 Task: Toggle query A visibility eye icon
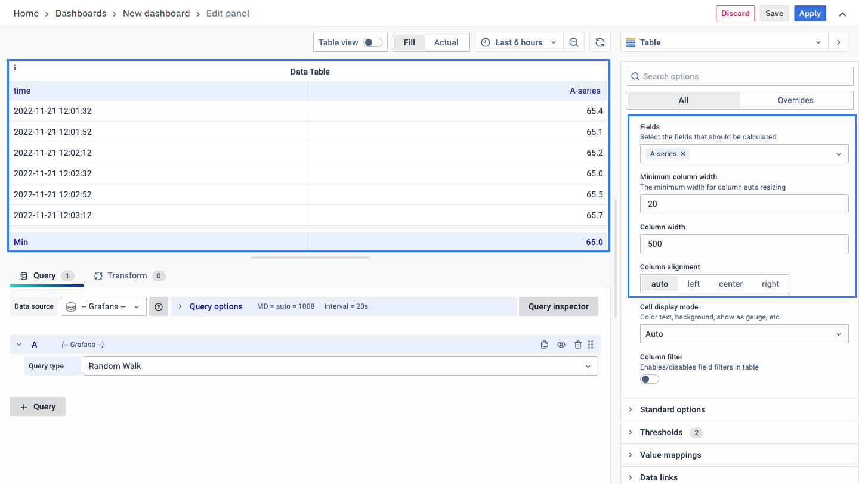tap(561, 345)
